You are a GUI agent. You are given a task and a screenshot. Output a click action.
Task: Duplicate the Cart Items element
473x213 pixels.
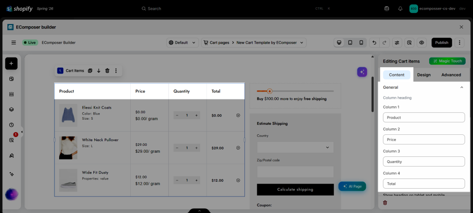(x=90, y=71)
